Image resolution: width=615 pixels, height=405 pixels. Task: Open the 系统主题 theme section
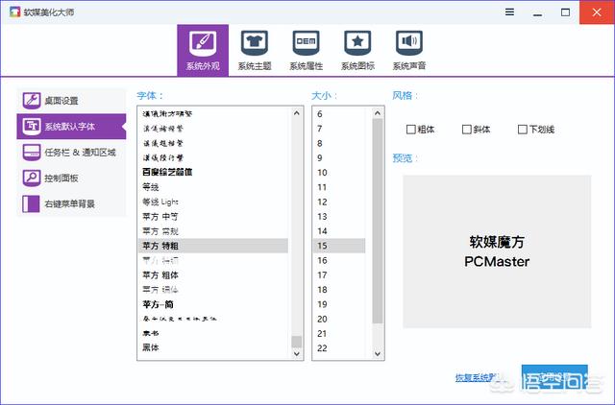(255, 50)
